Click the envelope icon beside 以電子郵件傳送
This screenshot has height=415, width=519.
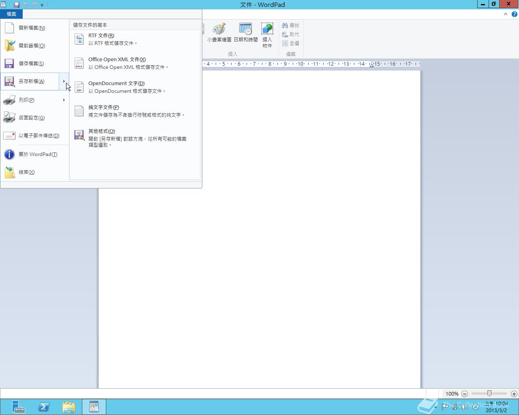click(9, 135)
